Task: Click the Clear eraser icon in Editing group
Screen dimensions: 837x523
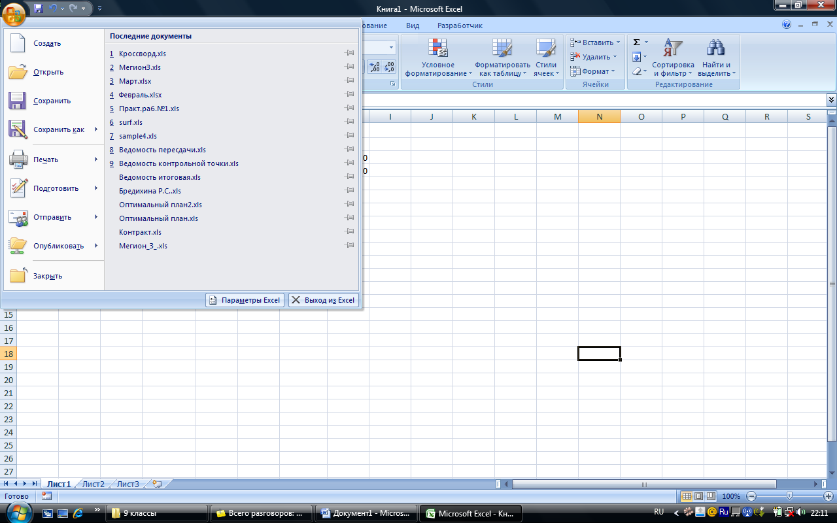Action: pos(636,71)
